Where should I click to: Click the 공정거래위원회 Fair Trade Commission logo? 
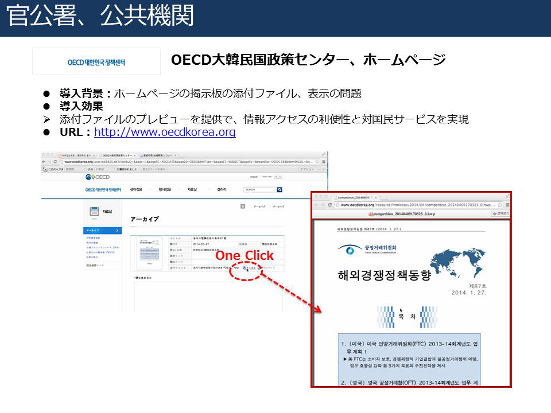point(367,250)
